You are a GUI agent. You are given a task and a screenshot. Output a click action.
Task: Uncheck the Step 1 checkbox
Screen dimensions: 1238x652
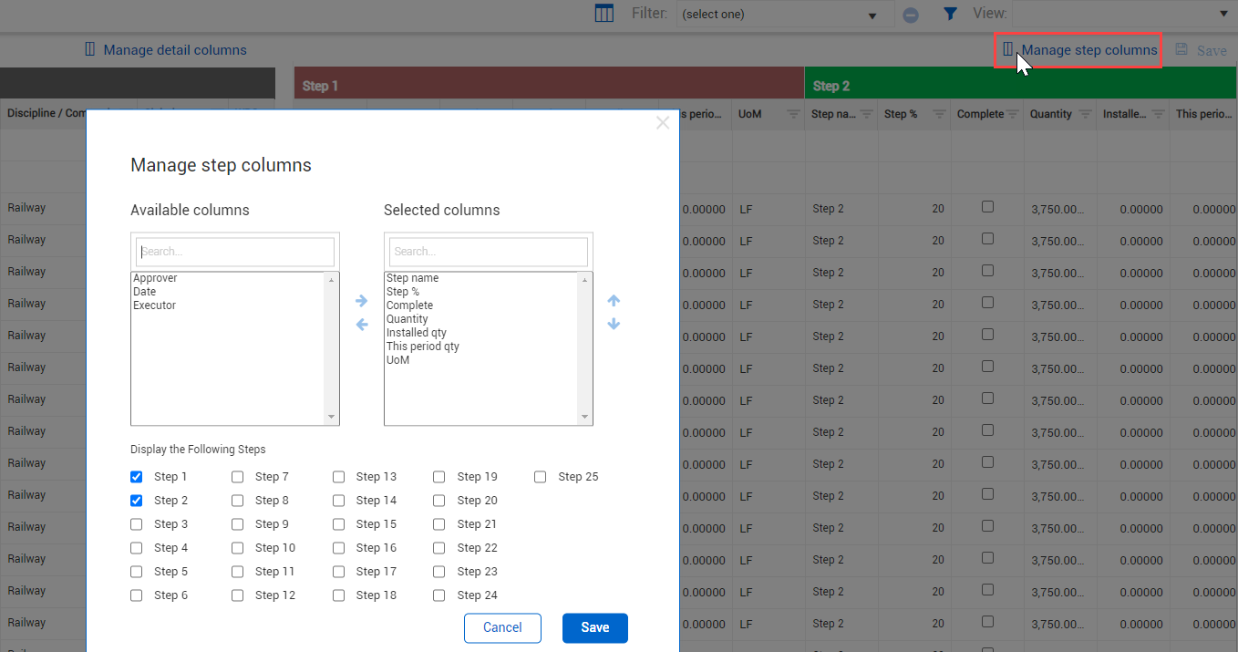[x=137, y=477]
